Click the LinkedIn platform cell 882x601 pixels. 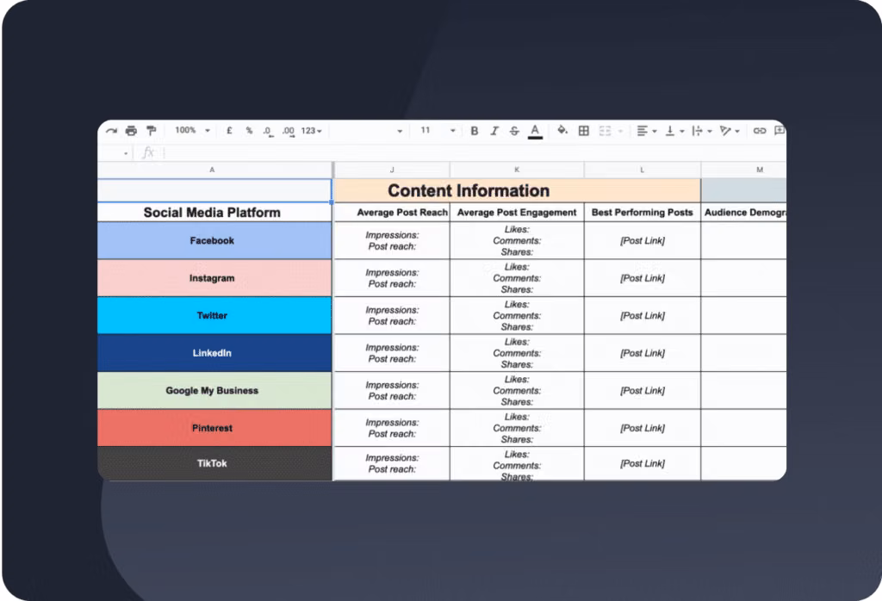[212, 353]
